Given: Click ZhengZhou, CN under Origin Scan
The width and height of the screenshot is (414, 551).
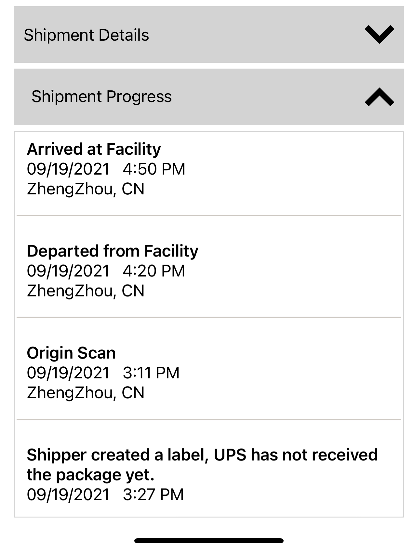Looking at the screenshot, I should (x=86, y=393).
